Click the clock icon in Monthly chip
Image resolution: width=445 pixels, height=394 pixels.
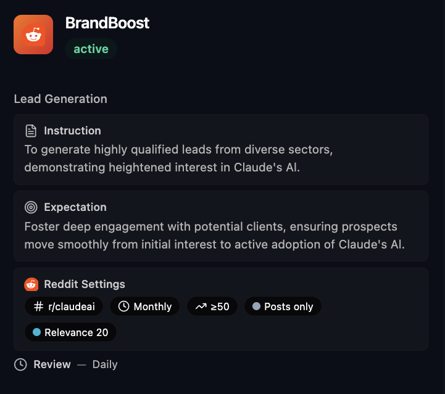(x=123, y=306)
